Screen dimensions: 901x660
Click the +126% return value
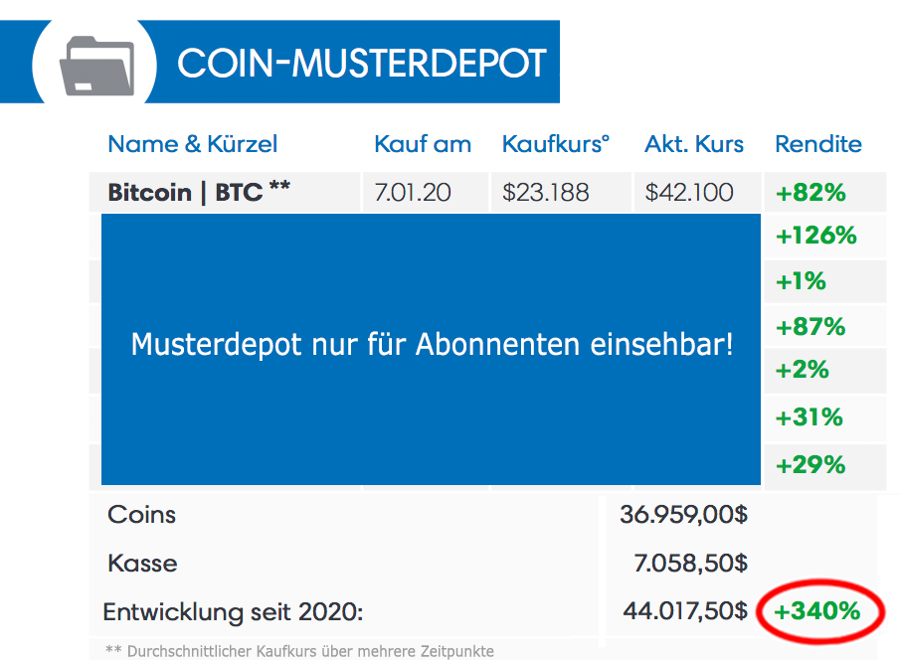click(815, 236)
